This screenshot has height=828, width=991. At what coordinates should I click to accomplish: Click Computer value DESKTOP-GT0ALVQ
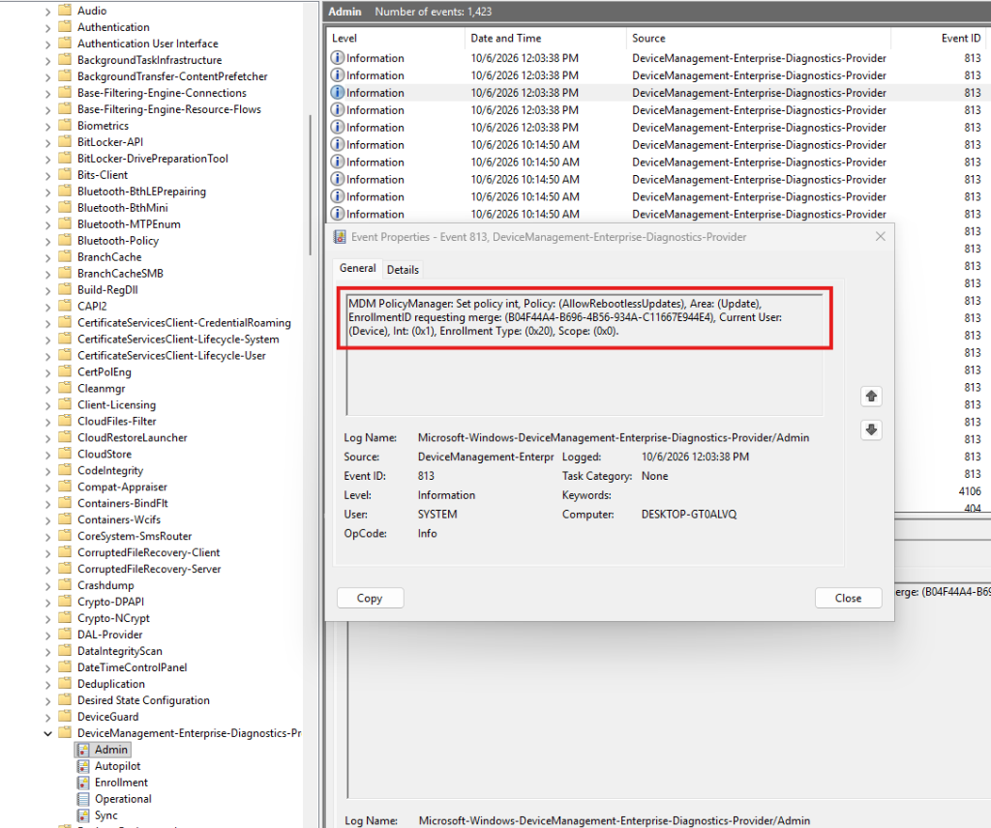pos(689,514)
